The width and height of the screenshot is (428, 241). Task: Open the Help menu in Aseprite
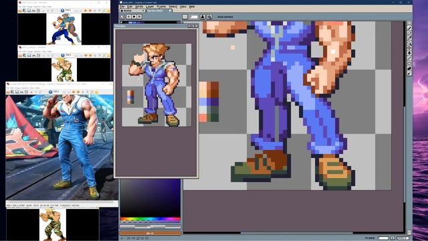point(192,7)
